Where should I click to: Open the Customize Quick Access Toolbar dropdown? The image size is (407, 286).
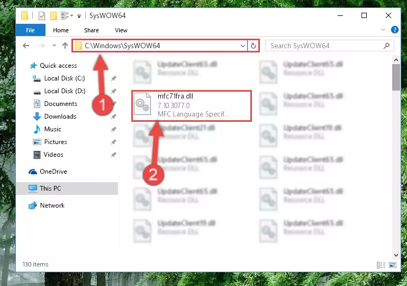pos(79,16)
